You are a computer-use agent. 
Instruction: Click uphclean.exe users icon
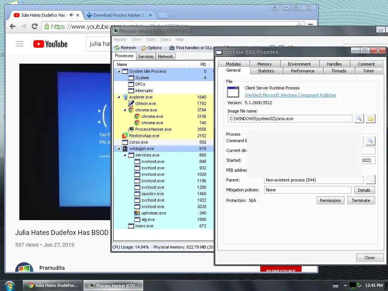(x=137, y=213)
